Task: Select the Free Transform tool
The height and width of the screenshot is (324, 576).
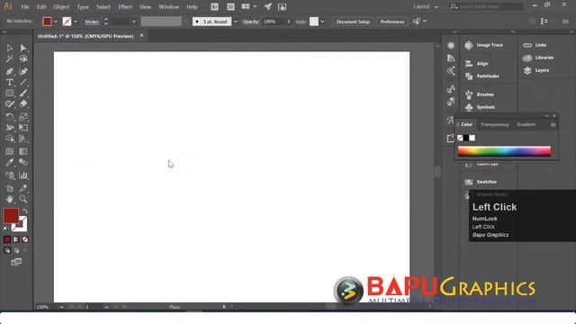Action: 23,128
